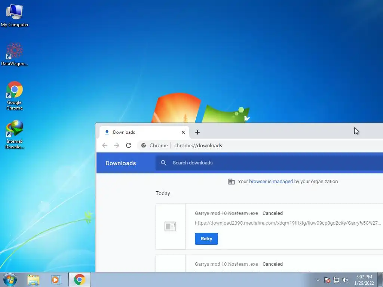
Task: Close the Downloads tab
Action: (x=183, y=132)
